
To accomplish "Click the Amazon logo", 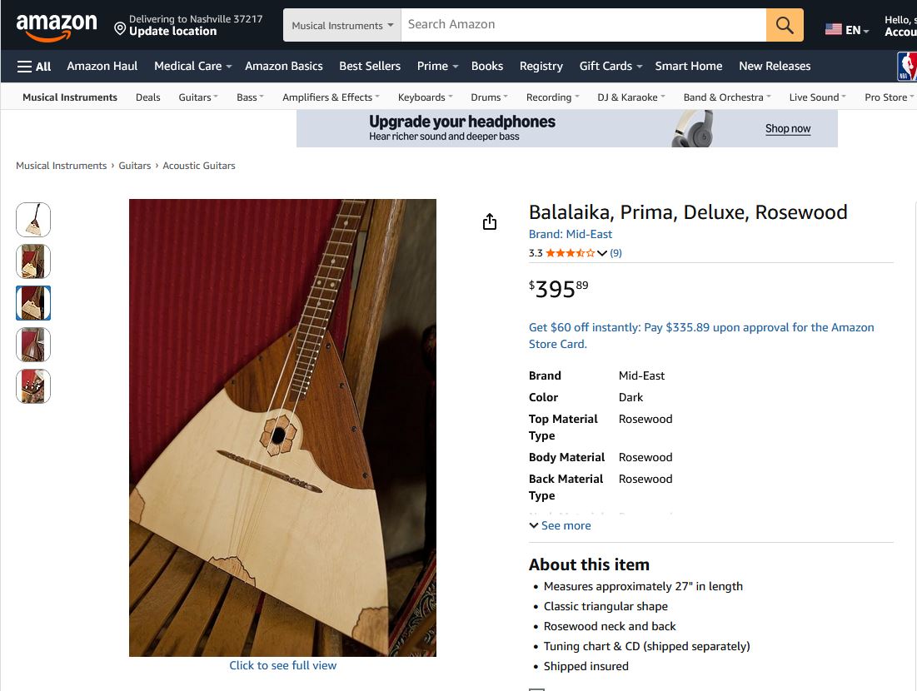I will coord(57,26).
